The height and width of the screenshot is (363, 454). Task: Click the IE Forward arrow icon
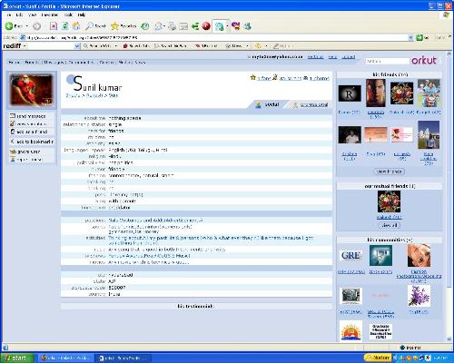(37, 26)
